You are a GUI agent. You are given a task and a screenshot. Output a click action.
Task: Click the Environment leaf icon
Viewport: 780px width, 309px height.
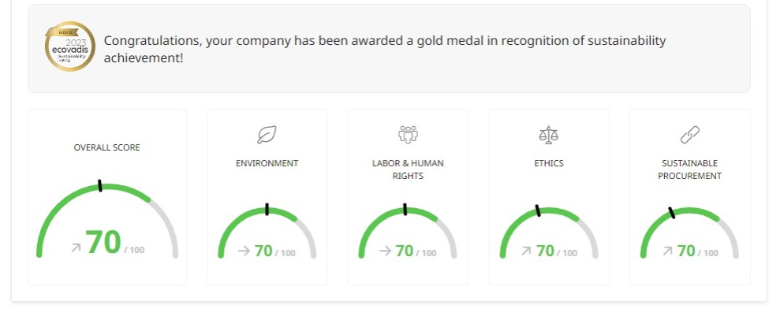[x=267, y=135]
